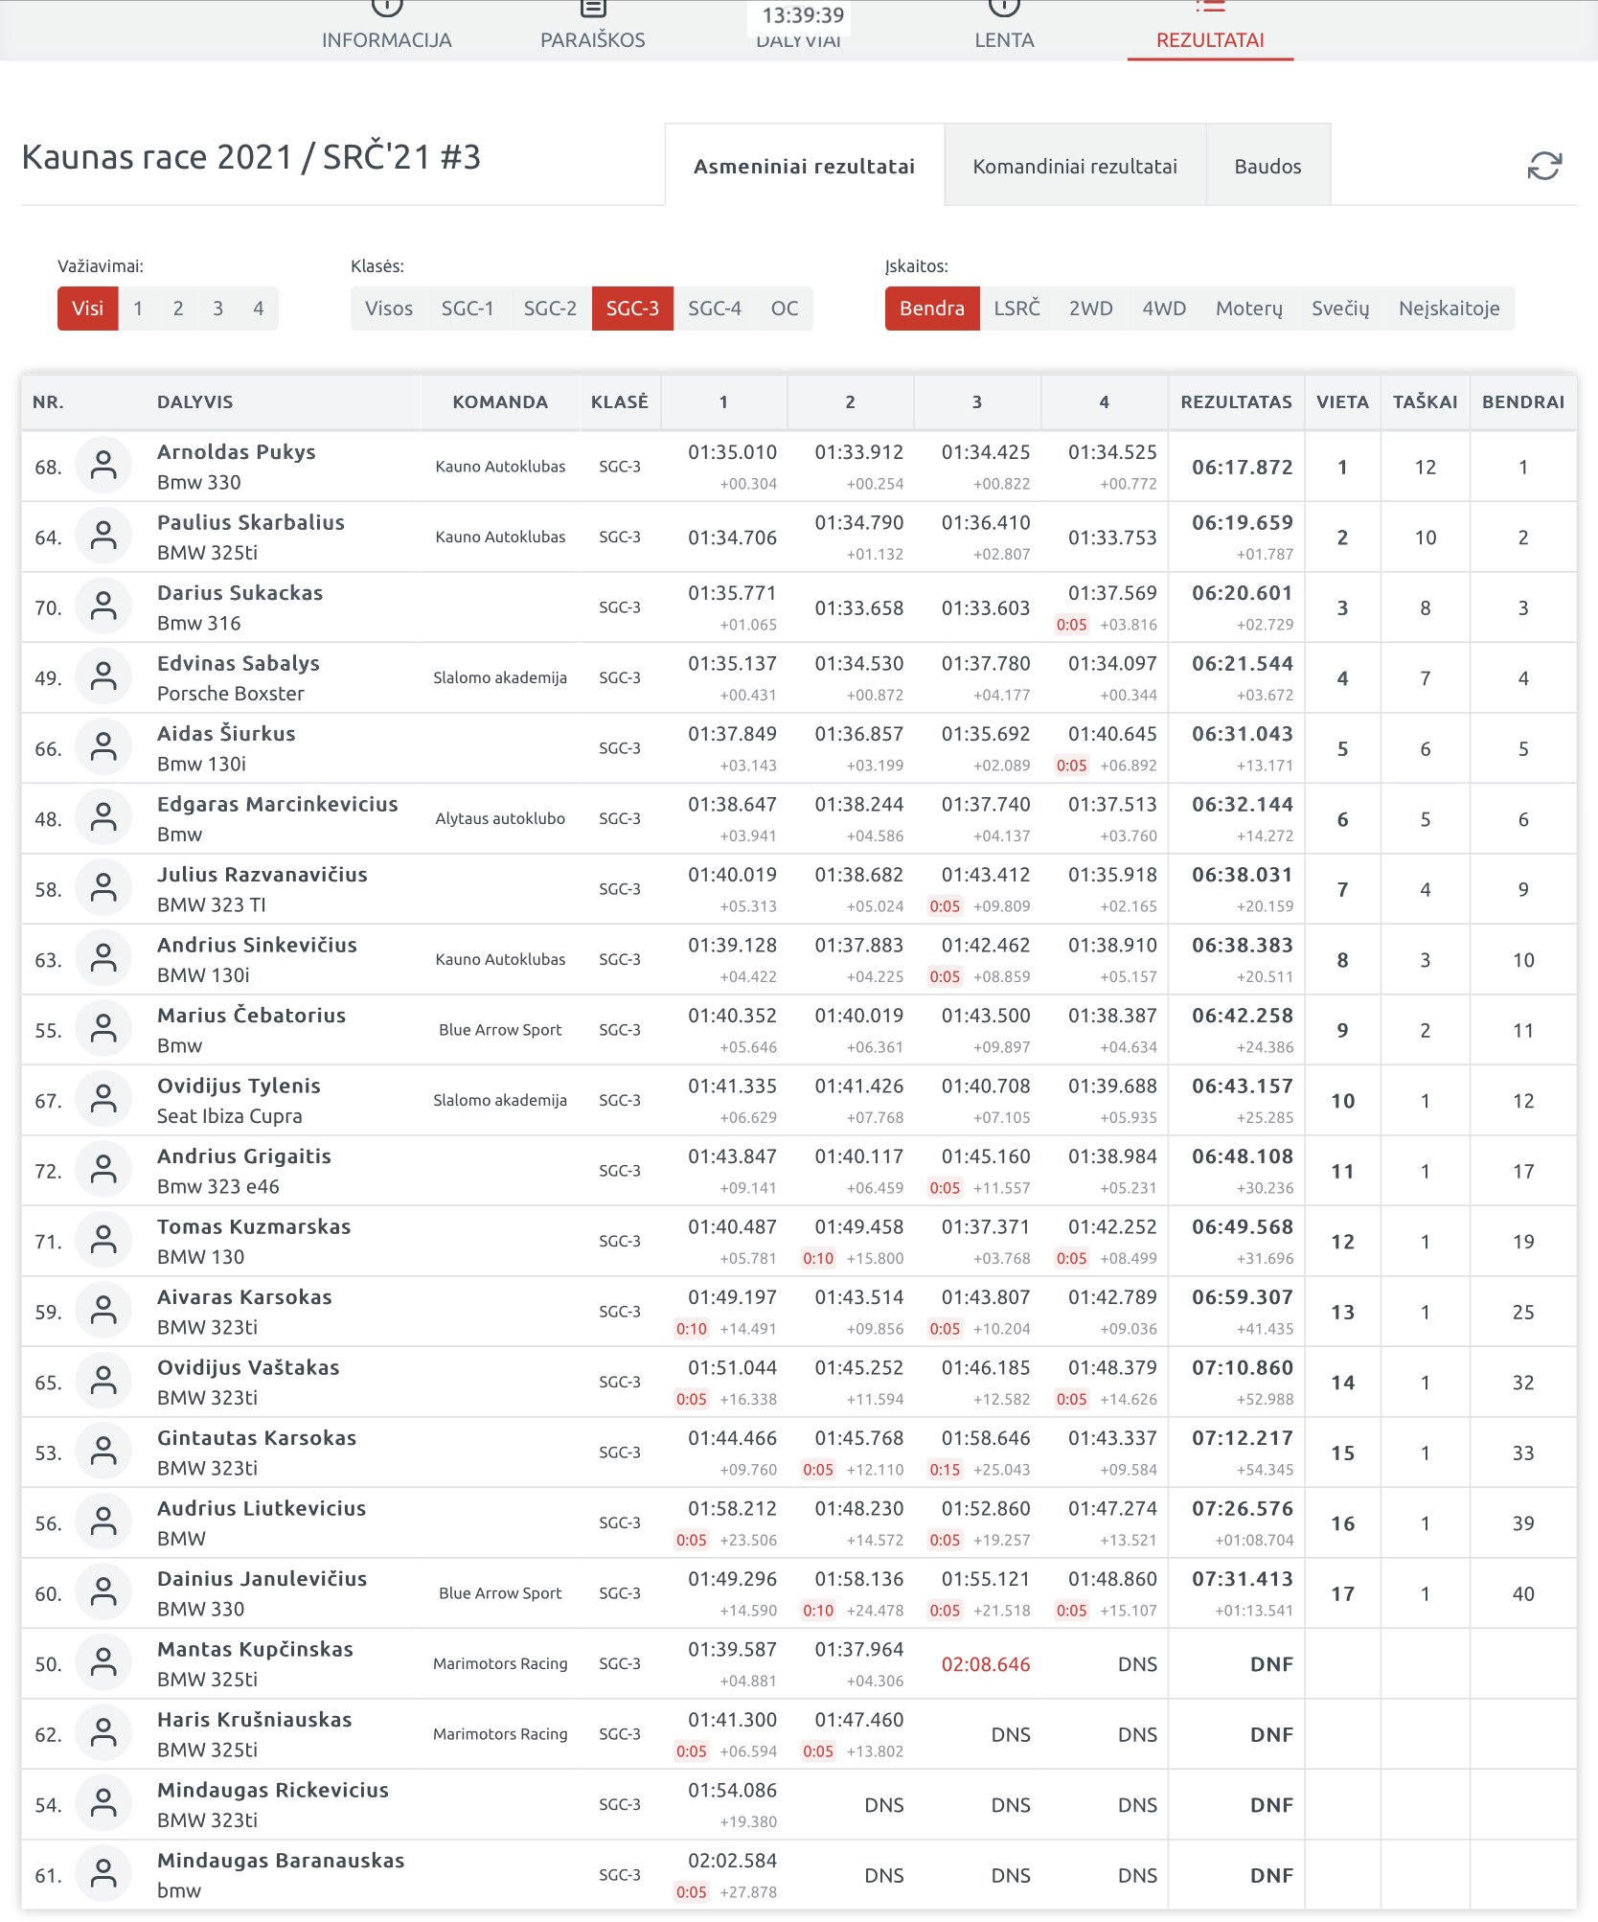1598x1922 pixels.
Task: Filter by run 2
Action: (x=178, y=309)
